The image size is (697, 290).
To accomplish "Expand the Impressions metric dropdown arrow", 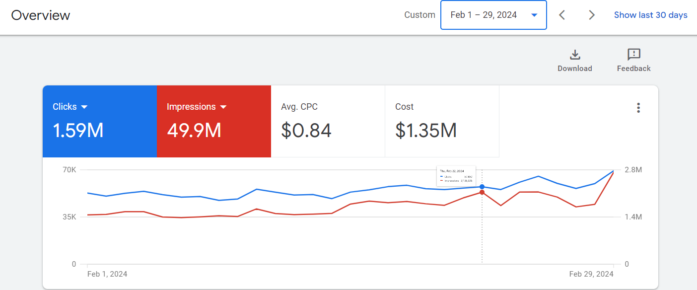I will (x=223, y=107).
